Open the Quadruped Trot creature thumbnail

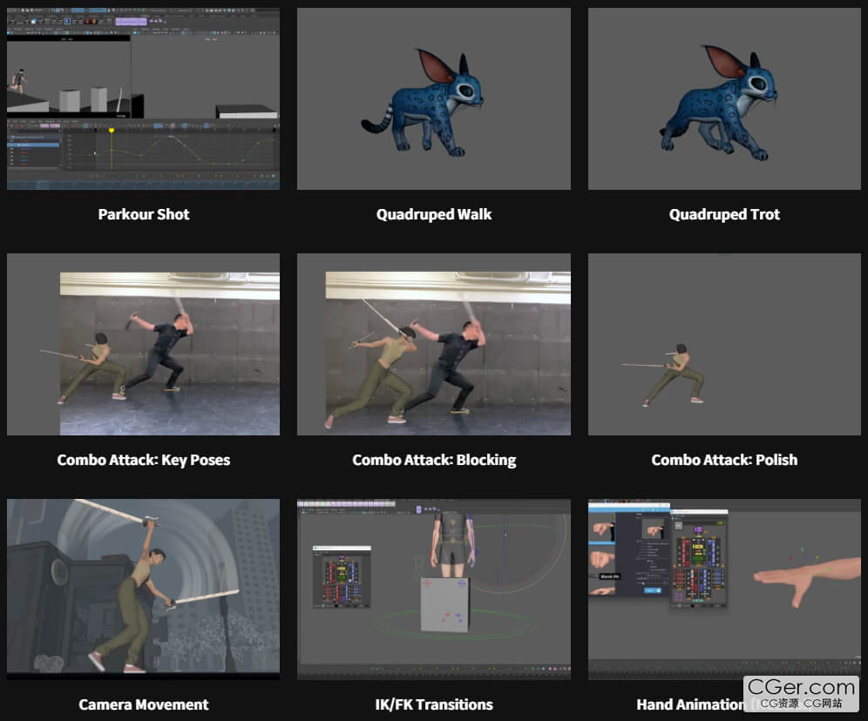pos(724,98)
